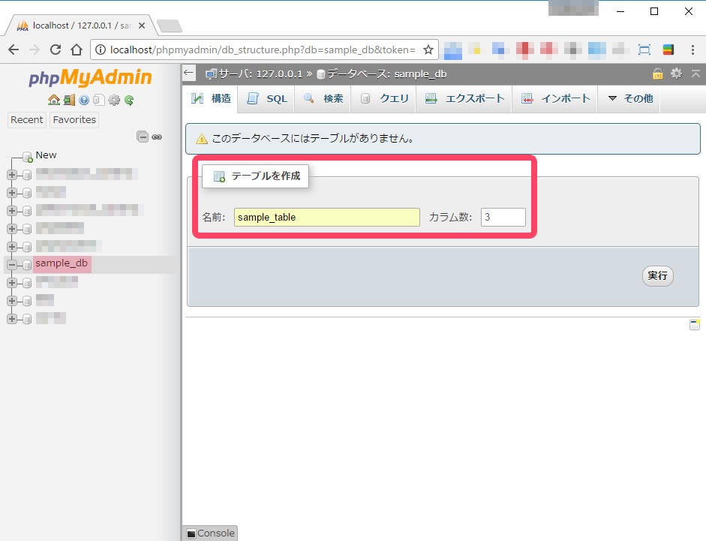
Task: Hide navigation panel left arrow
Action: coord(188,73)
